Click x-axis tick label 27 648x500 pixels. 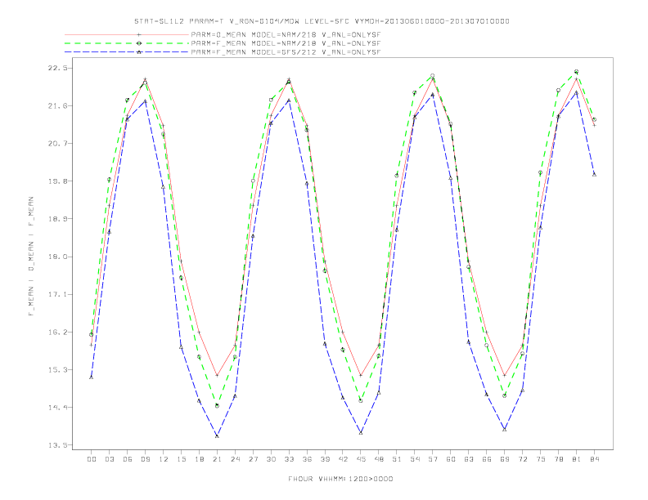pyautogui.click(x=253, y=459)
